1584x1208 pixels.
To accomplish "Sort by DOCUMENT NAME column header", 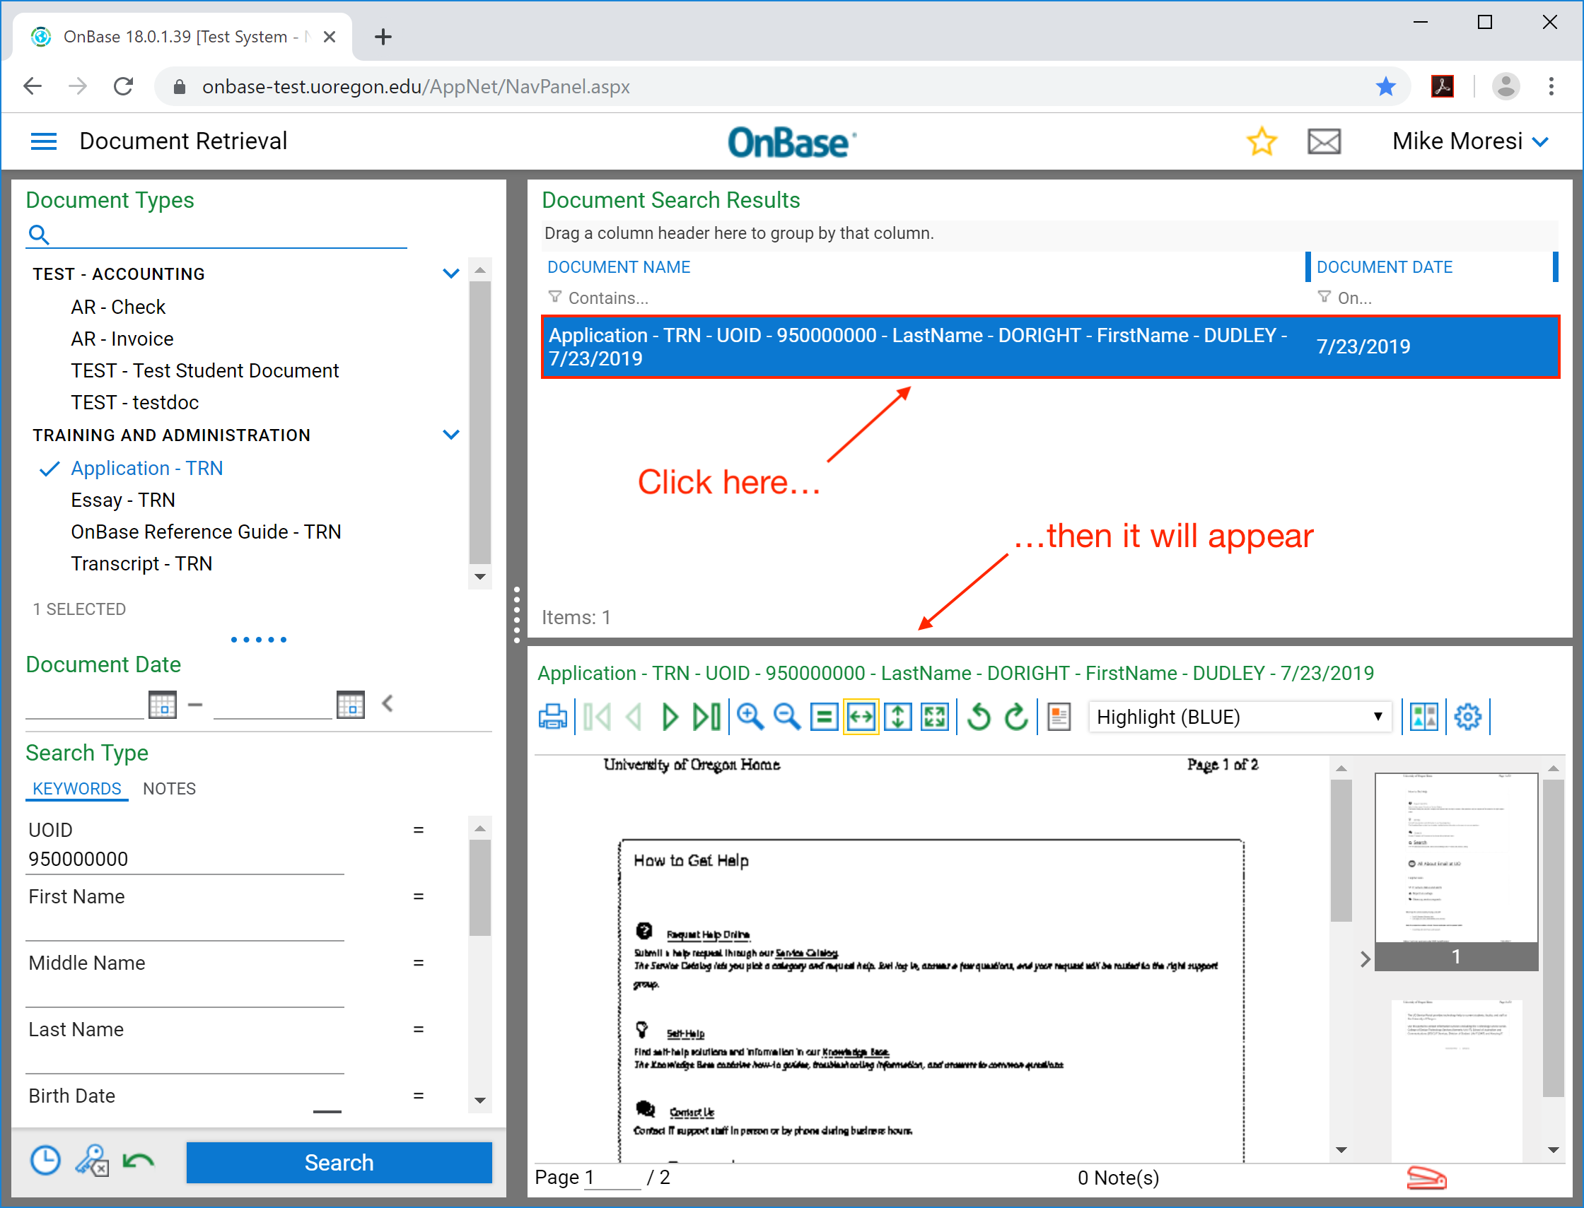I will (x=619, y=266).
